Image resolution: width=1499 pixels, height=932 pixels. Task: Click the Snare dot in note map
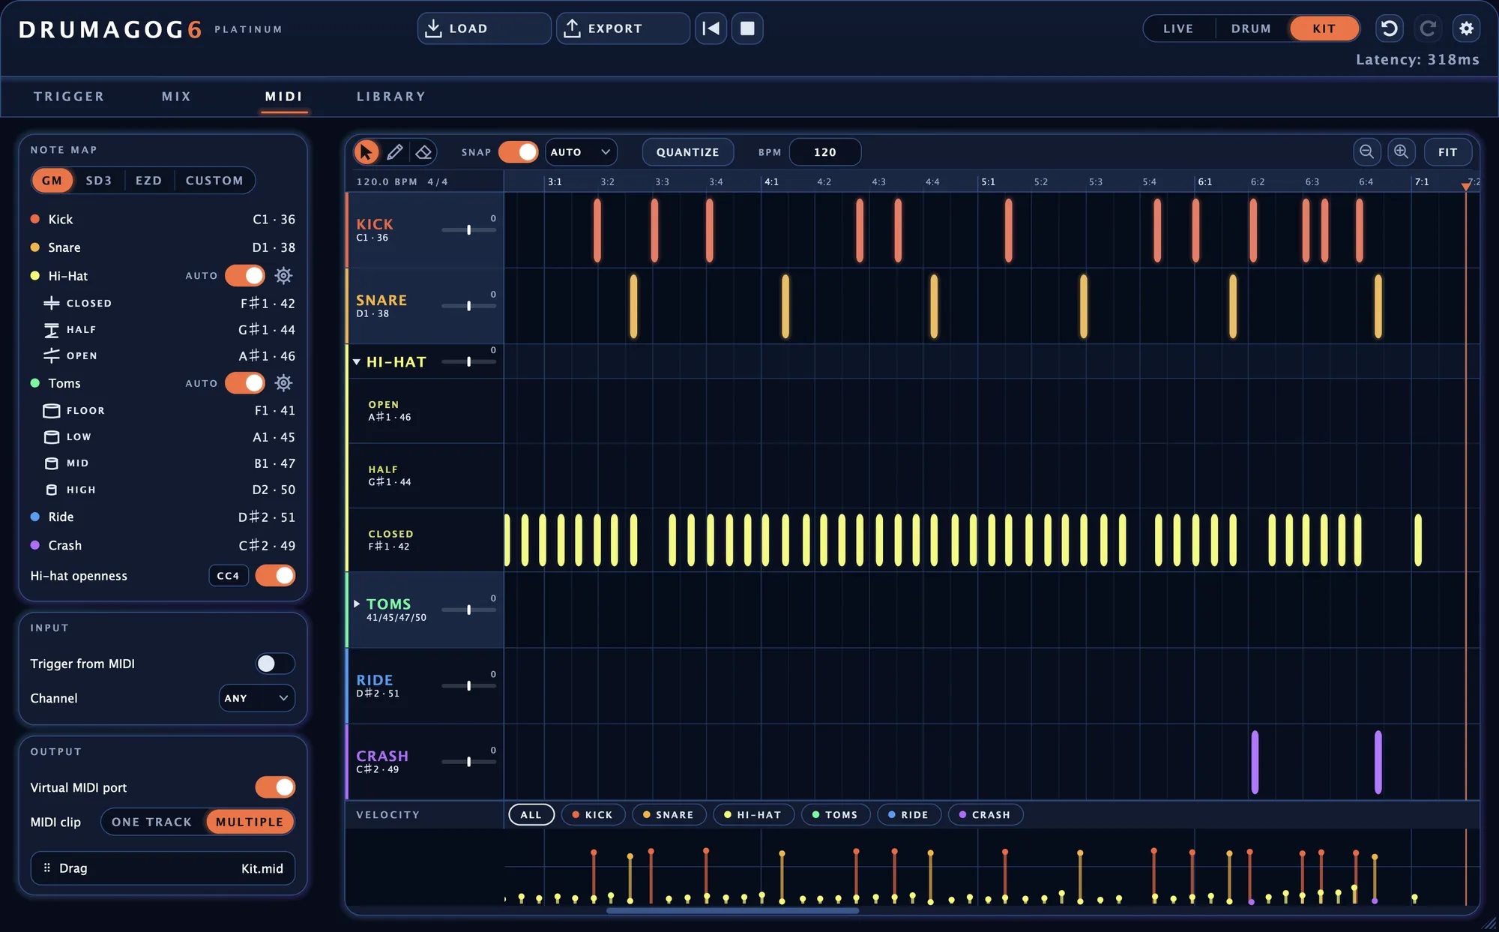coord(34,247)
